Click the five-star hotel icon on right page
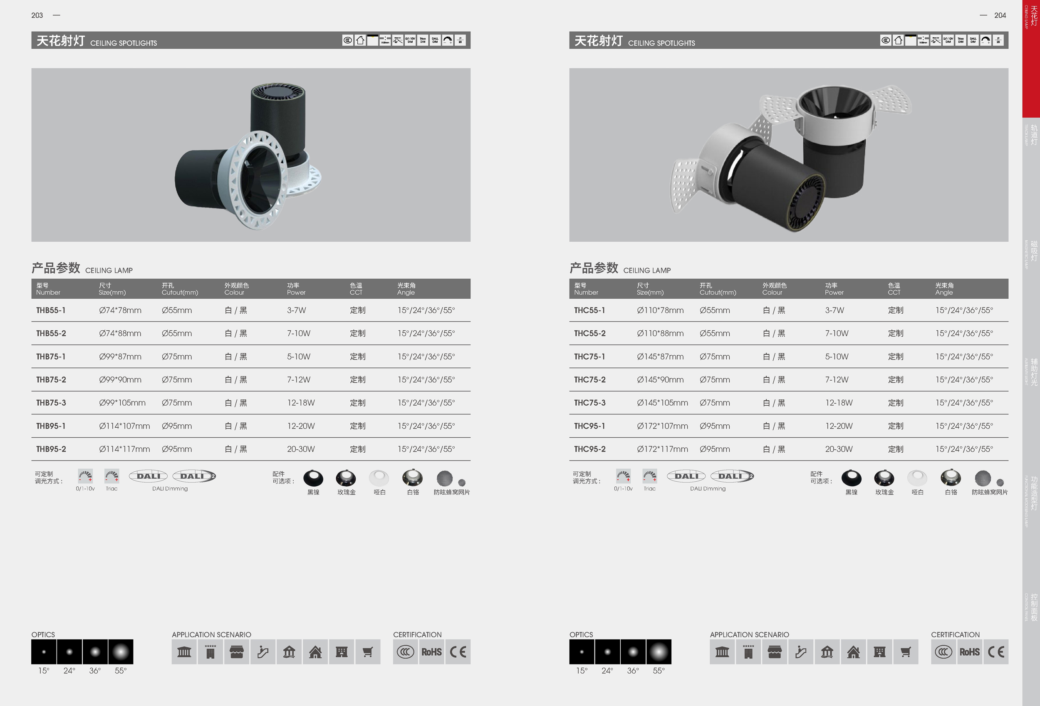Image resolution: width=1040 pixels, height=706 pixels. click(x=748, y=652)
